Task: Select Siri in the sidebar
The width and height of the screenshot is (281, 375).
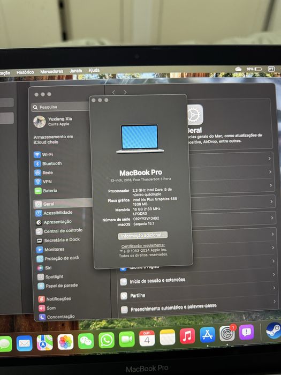Action: click(44, 268)
